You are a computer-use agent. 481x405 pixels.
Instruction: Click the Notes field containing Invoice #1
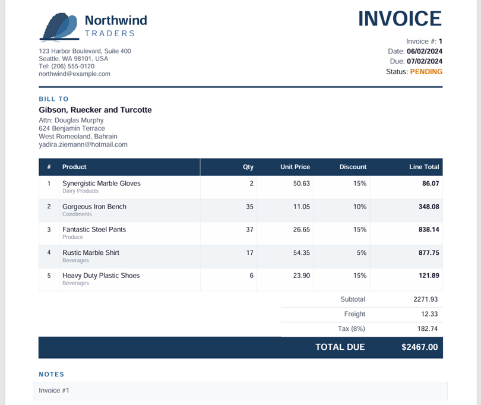click(240, 391)
